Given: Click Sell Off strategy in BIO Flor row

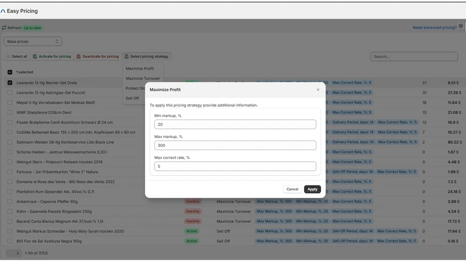Looking at the screenshot, I should (x=223, y=241).
